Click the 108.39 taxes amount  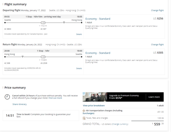[161, 118]
